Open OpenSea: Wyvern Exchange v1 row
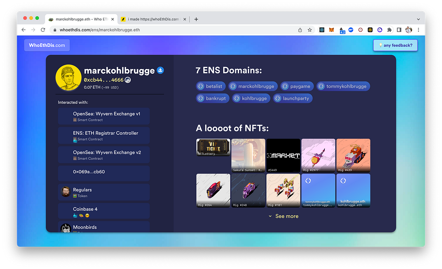Image resolution: width=442 pixels, height=269 pixels. [x=104, y=116]
